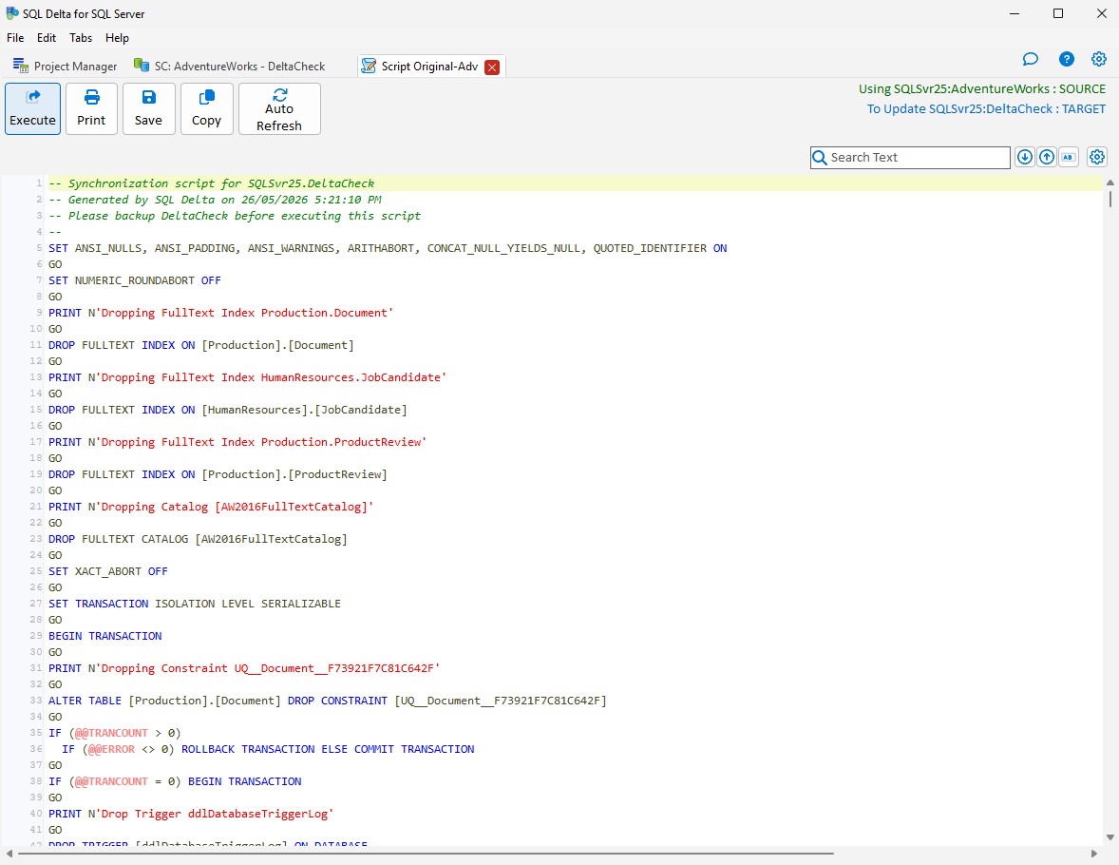Open the Tabs menu
The height and width of the screenshot is (865, 1119).
coord(81,38)
